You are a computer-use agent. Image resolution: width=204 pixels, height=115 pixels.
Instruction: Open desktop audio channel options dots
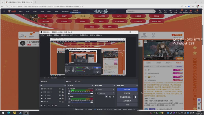69,99
